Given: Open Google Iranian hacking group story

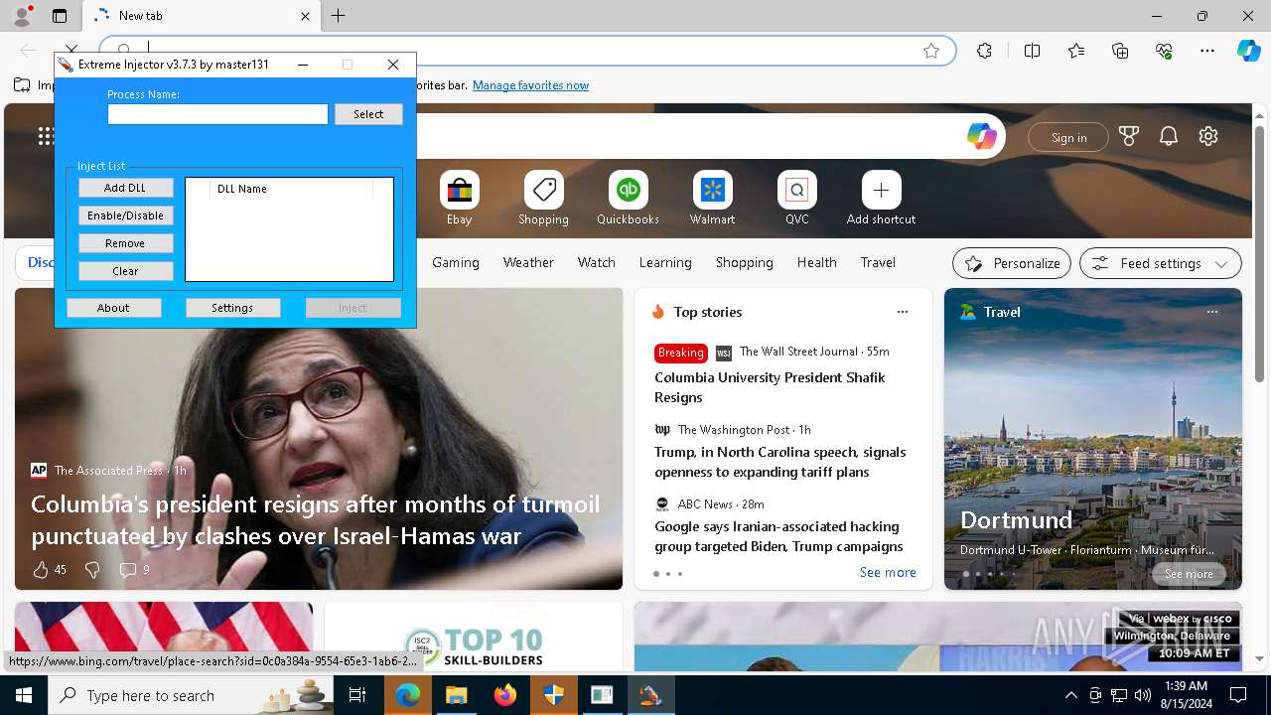Looking at the screenshot, I should [778, 536].
